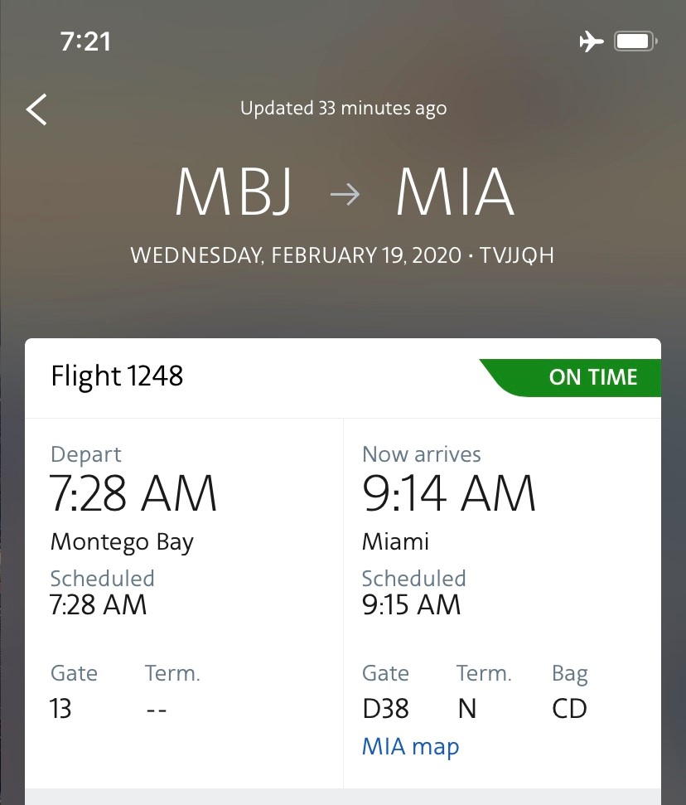
Task: Tap the ON TIME status badge
Action: tap(592, 377)
